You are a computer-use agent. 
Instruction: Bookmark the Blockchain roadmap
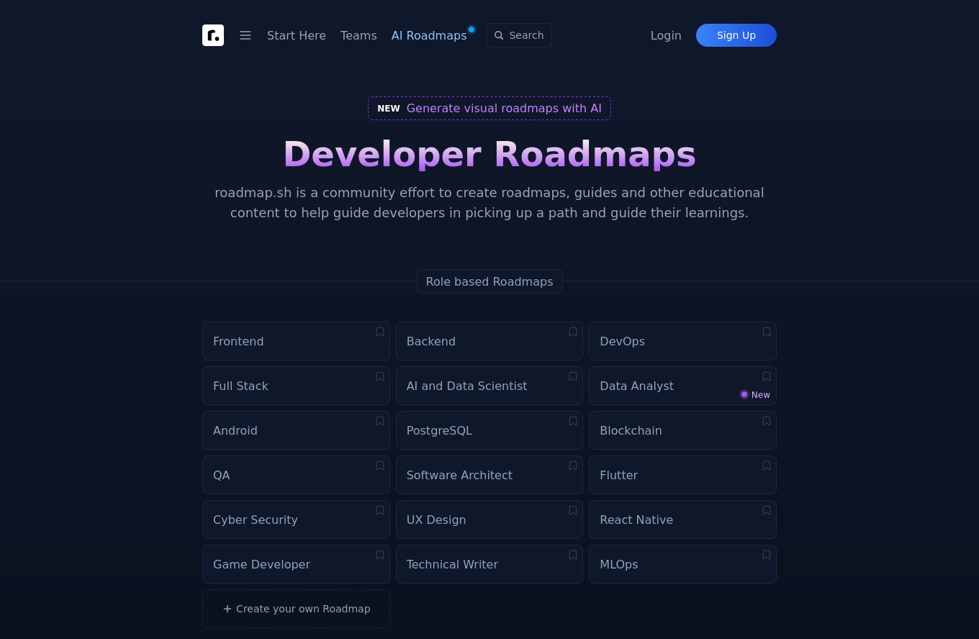pyautogui.click(x=767, y=421)
